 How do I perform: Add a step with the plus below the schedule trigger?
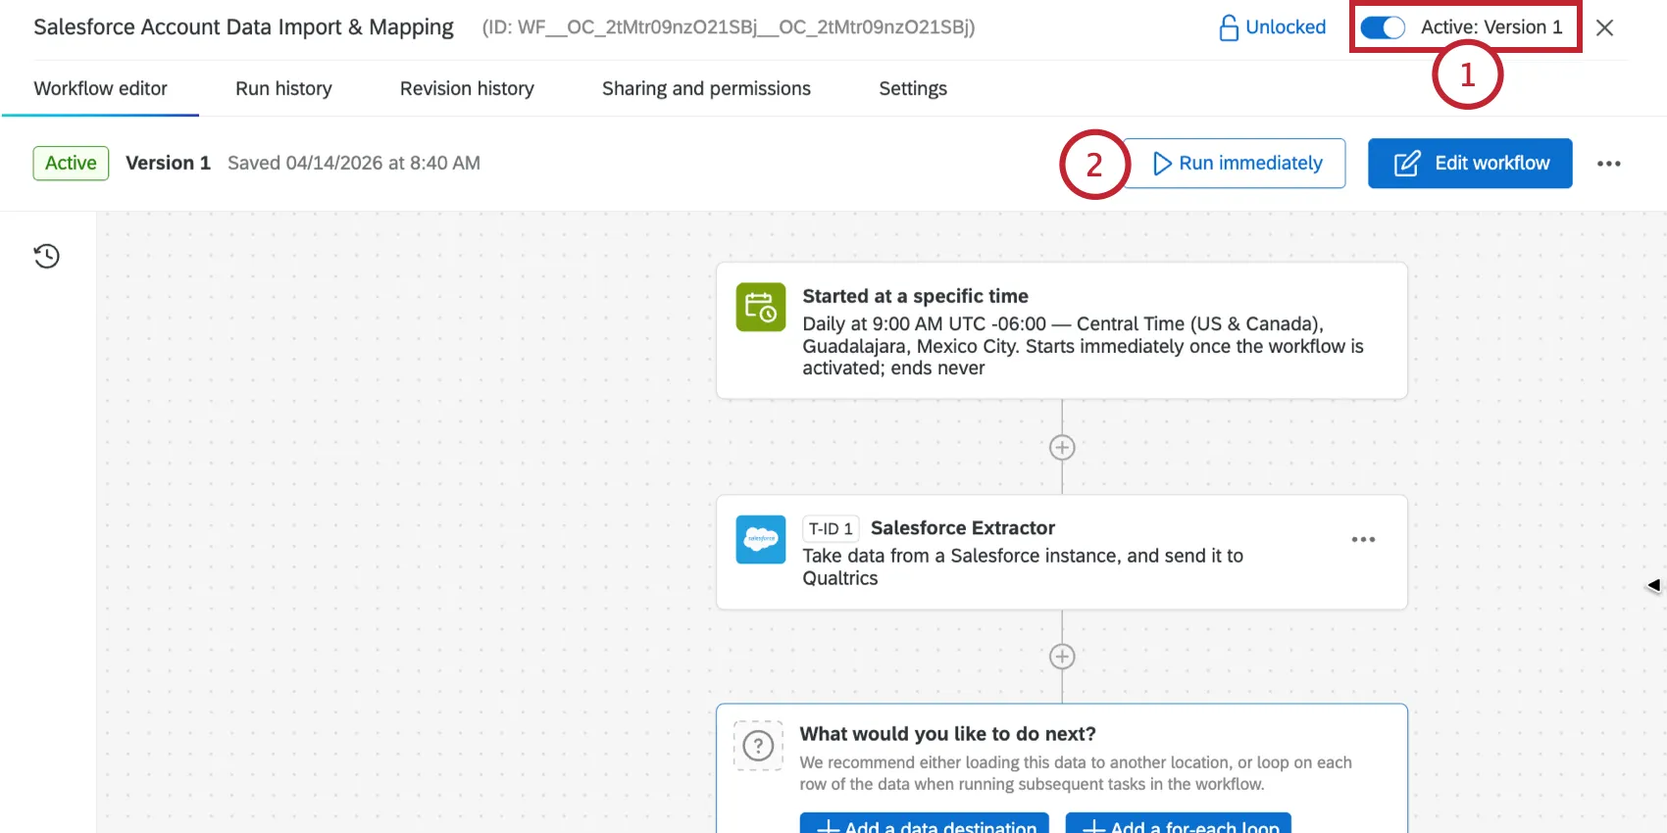click(x=1062, y=448)
